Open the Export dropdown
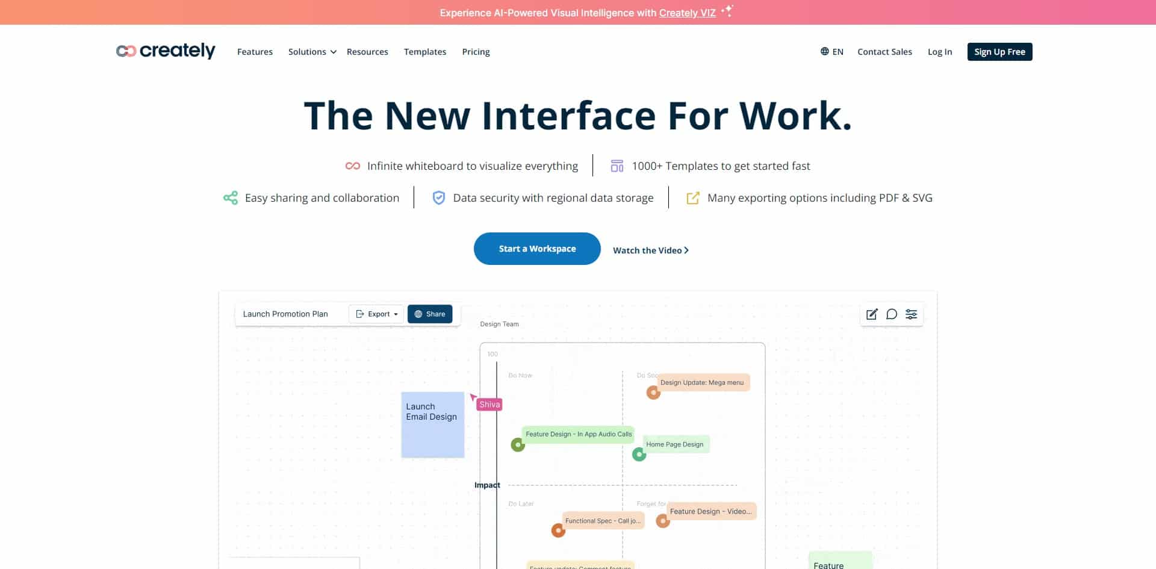The width and height of the screenshot is (1156, 569). [x=376, y=314]
